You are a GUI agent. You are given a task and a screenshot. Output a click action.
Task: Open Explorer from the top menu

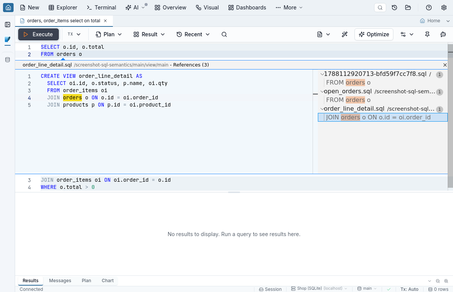tap(63, 8)
